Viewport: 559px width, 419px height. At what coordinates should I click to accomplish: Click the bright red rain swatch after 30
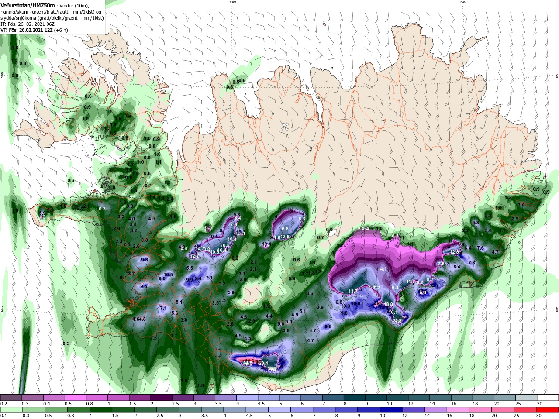[547, 410]
